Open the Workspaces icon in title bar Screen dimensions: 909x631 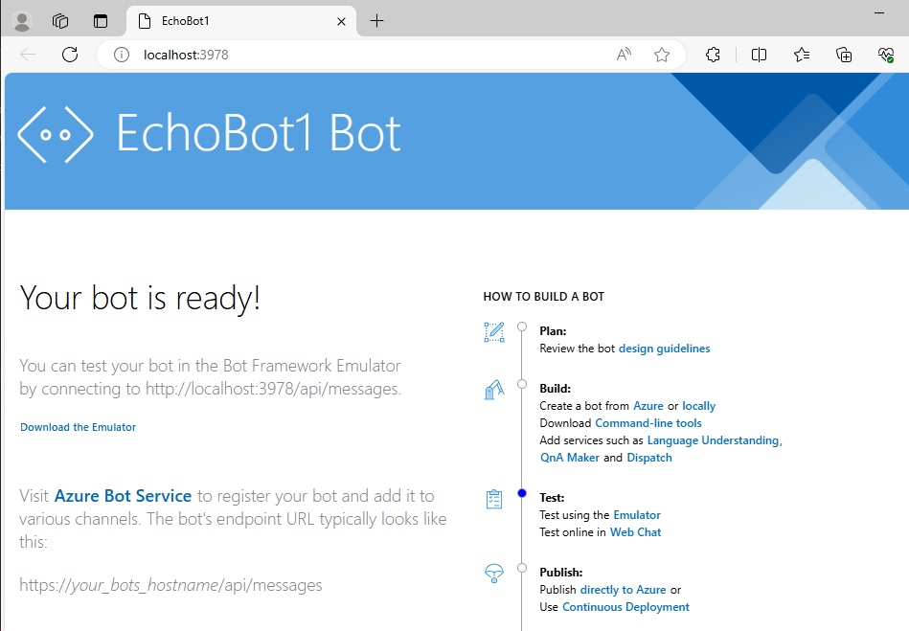pos(60,21)
